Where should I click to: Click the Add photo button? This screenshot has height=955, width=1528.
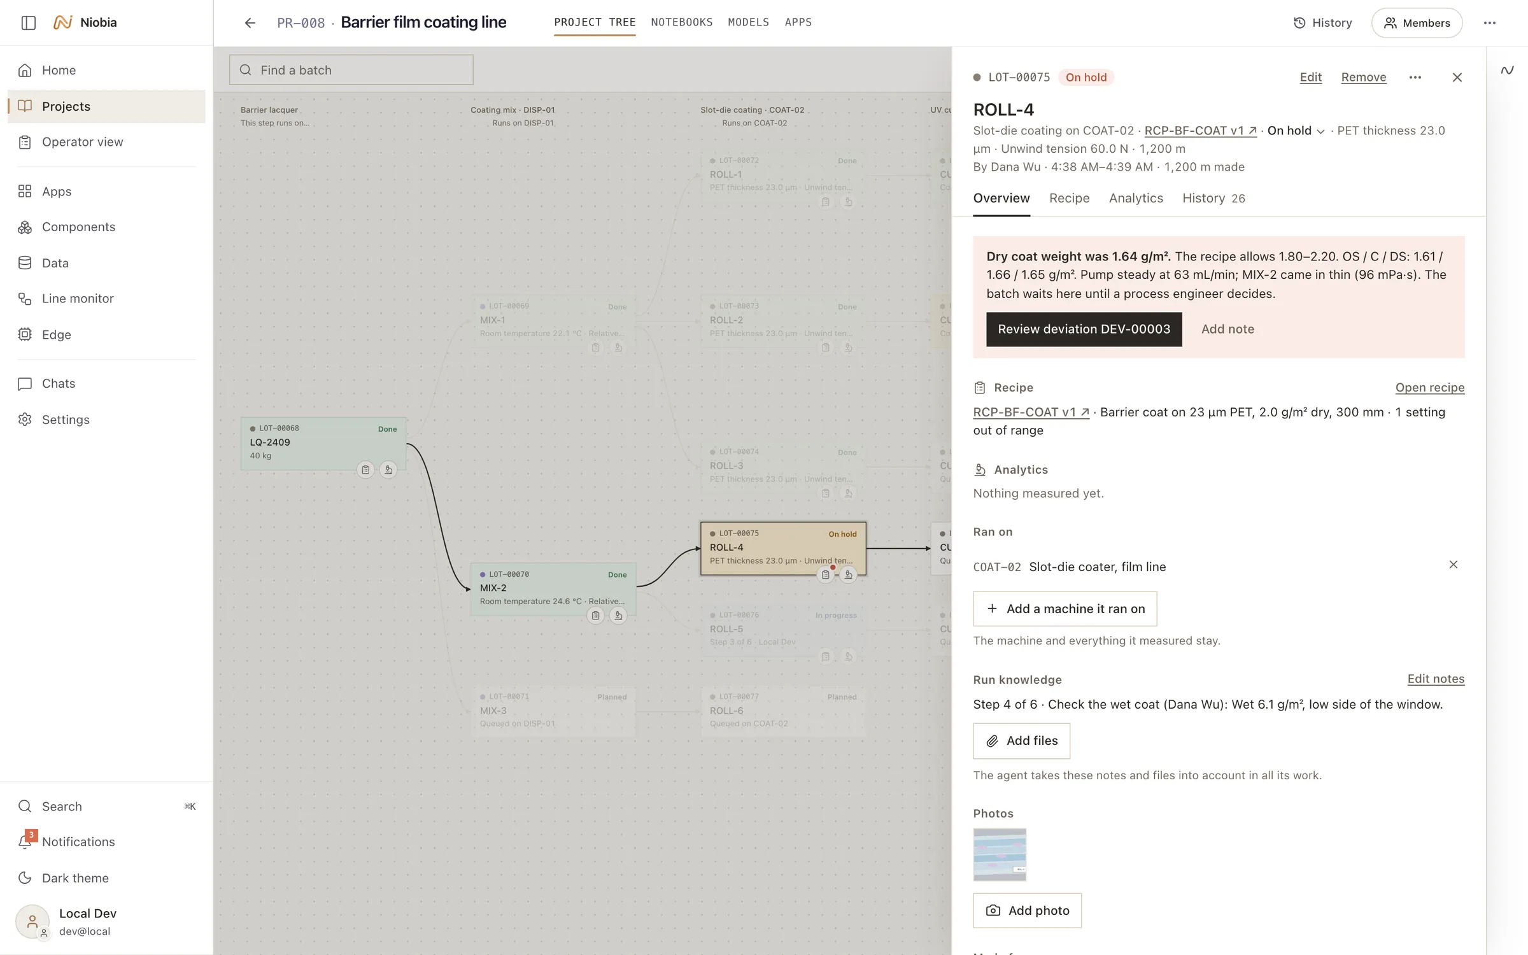[x=1027, y=911]
